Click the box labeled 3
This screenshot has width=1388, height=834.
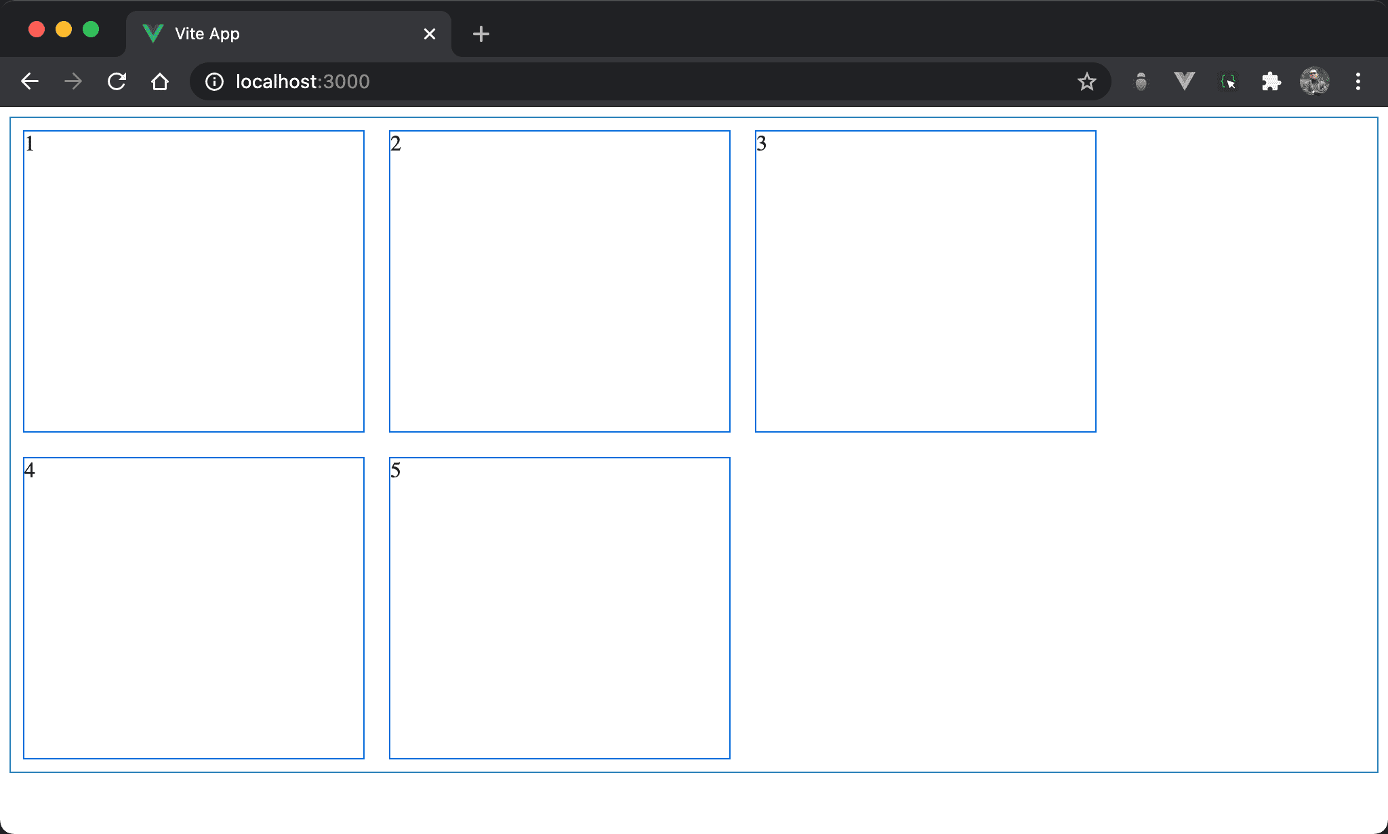pos(926,281)
